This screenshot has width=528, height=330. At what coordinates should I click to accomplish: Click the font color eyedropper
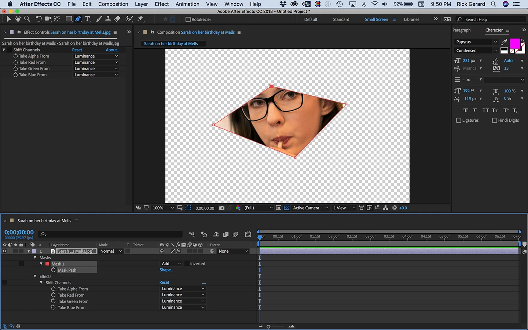click(x=504, y=42)
